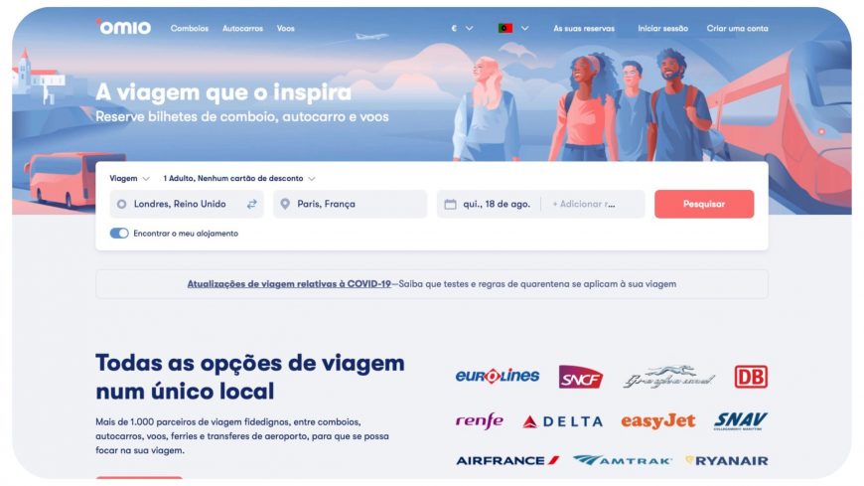Click the Ryanair partner logo
Viewport: 864px width, 486px height.
pyautogui.click(x=726, y=460)
